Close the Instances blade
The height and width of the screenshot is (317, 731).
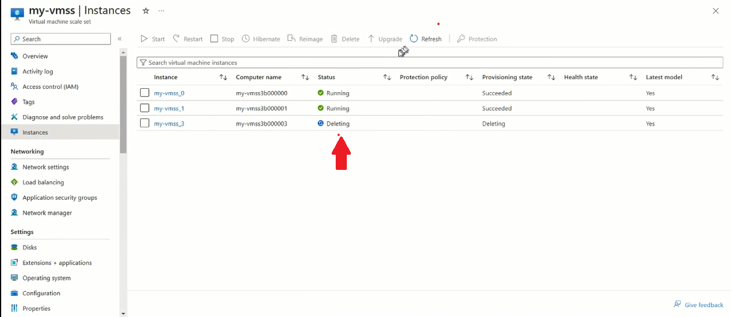pyautogui.click(x=716, y=11)
